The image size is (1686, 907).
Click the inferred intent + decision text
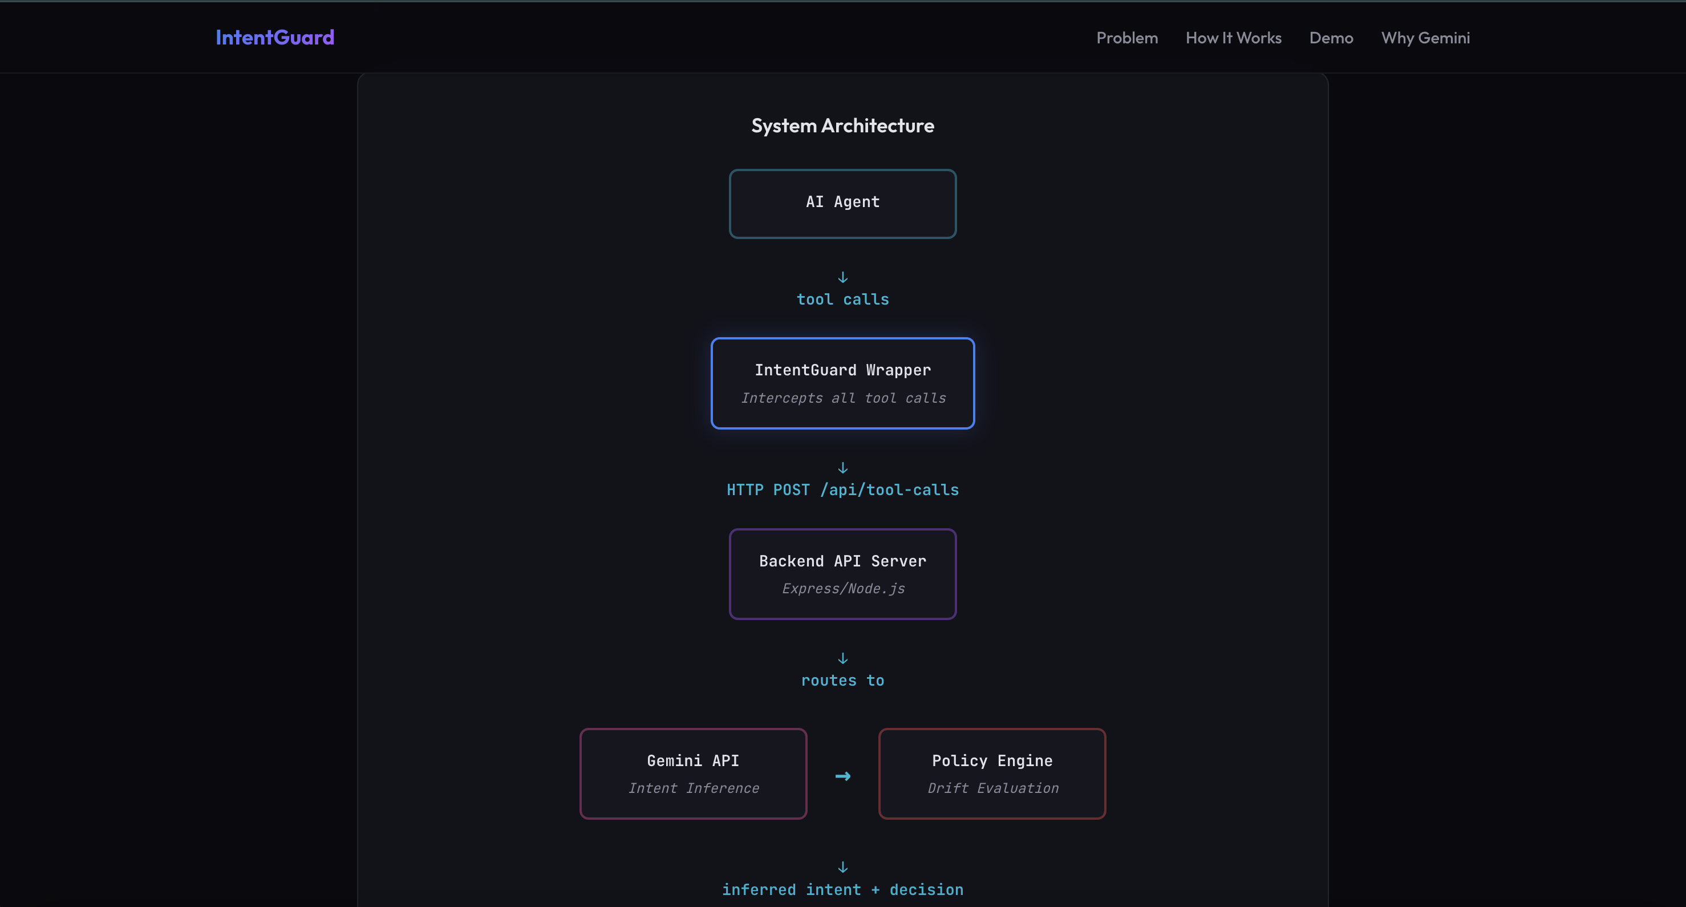pos(842,890)
